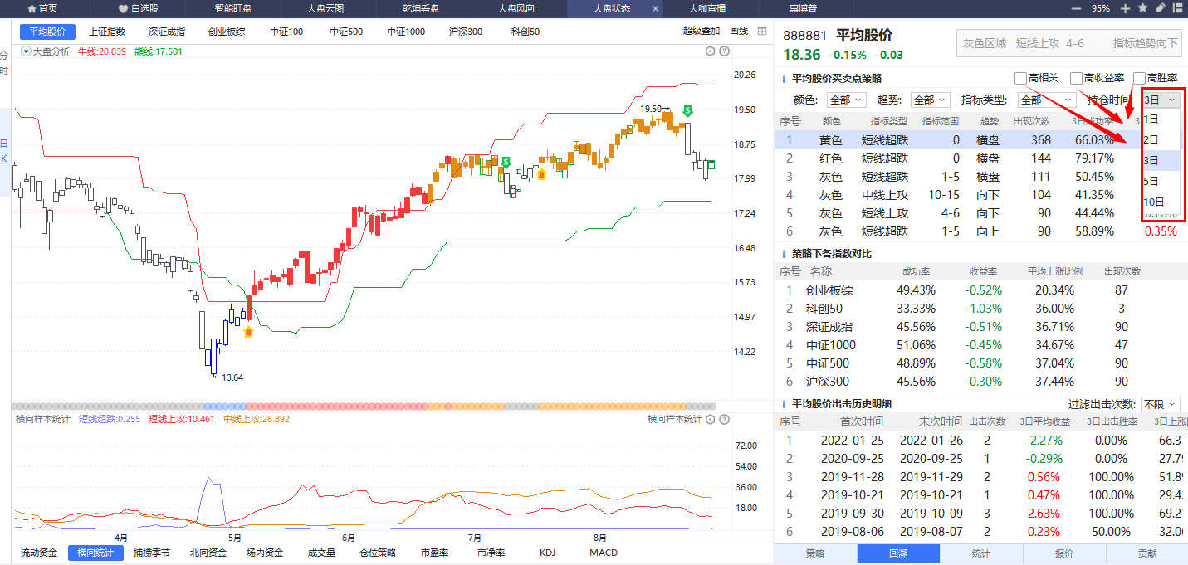The width and height of the screenshot is (1188, 565).
Task: Expand the 大盘分析 indicator dropdown arrow
Action: [26, 51]
